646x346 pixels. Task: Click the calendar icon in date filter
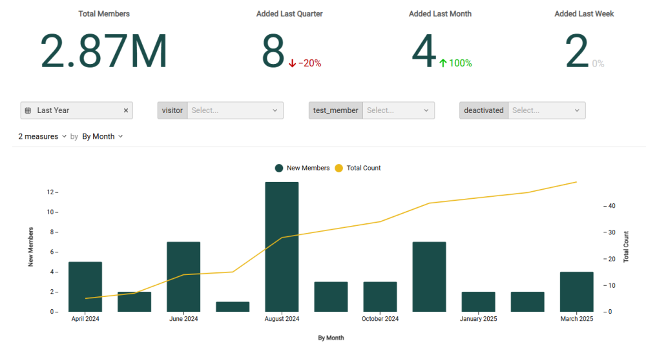[28, 110]
